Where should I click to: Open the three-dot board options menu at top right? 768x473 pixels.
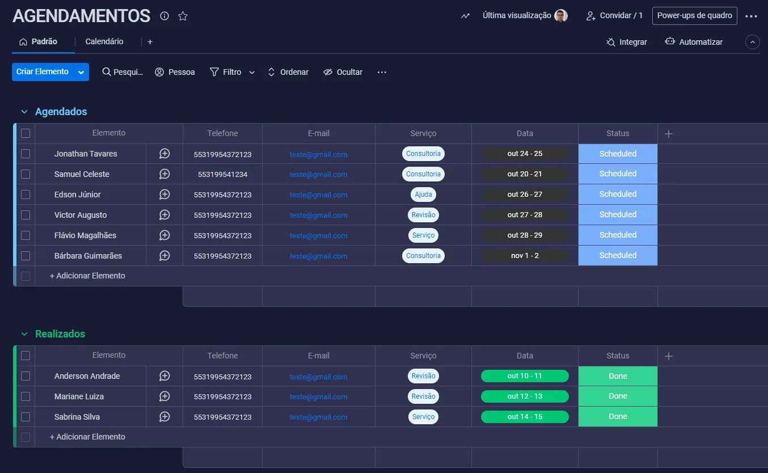[x=751, y=16]
